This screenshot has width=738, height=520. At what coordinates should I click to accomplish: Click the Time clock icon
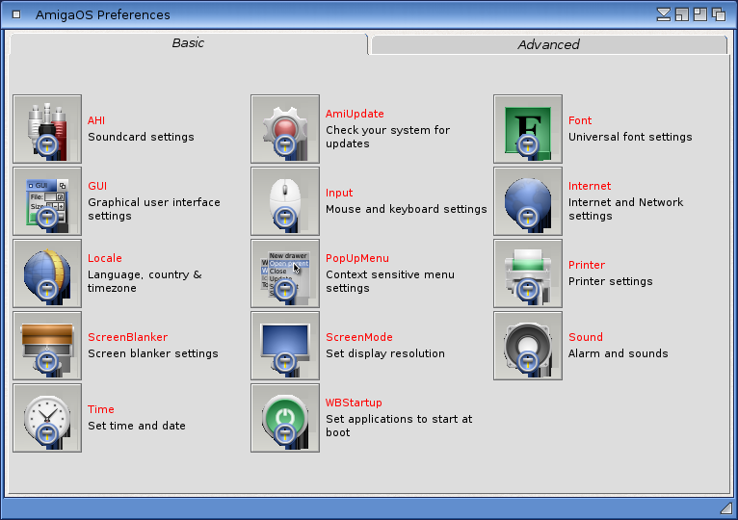pyautogui.click(x=47, y=418)
